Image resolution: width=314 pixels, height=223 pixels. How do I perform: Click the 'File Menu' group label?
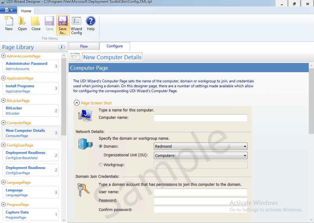tap(50, 38)
